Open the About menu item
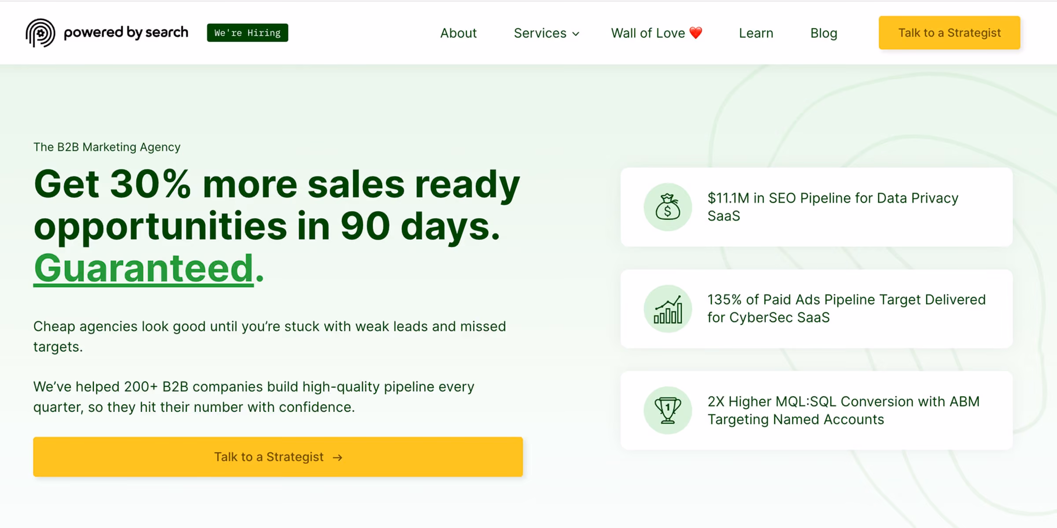The image size is (1057, 528). (x=458, y=33)
